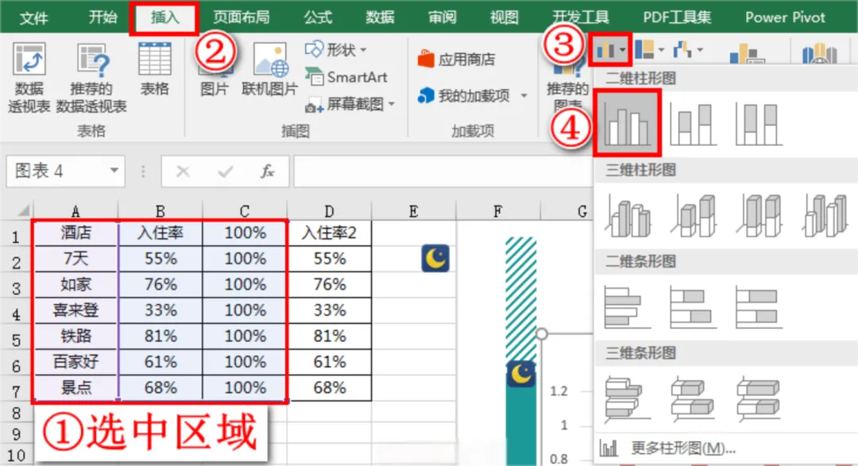The width and height of the screenshot is (858, 466).
Task: Click the 联机图片 icon
Action: coord(270,68)
